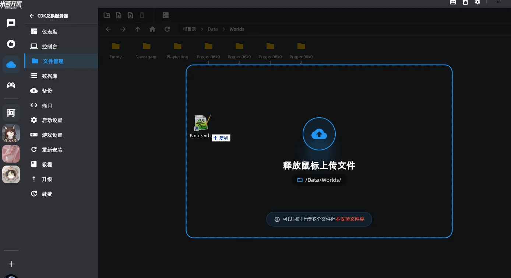
Task: Select the Pregen08k02 folder
Action: [301, 53]
